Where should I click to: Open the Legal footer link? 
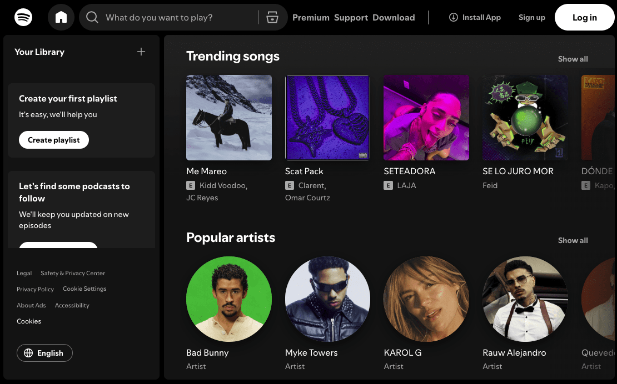coord(24,273)
